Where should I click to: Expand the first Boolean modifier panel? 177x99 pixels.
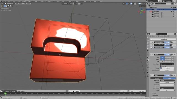tap(151, 42)
